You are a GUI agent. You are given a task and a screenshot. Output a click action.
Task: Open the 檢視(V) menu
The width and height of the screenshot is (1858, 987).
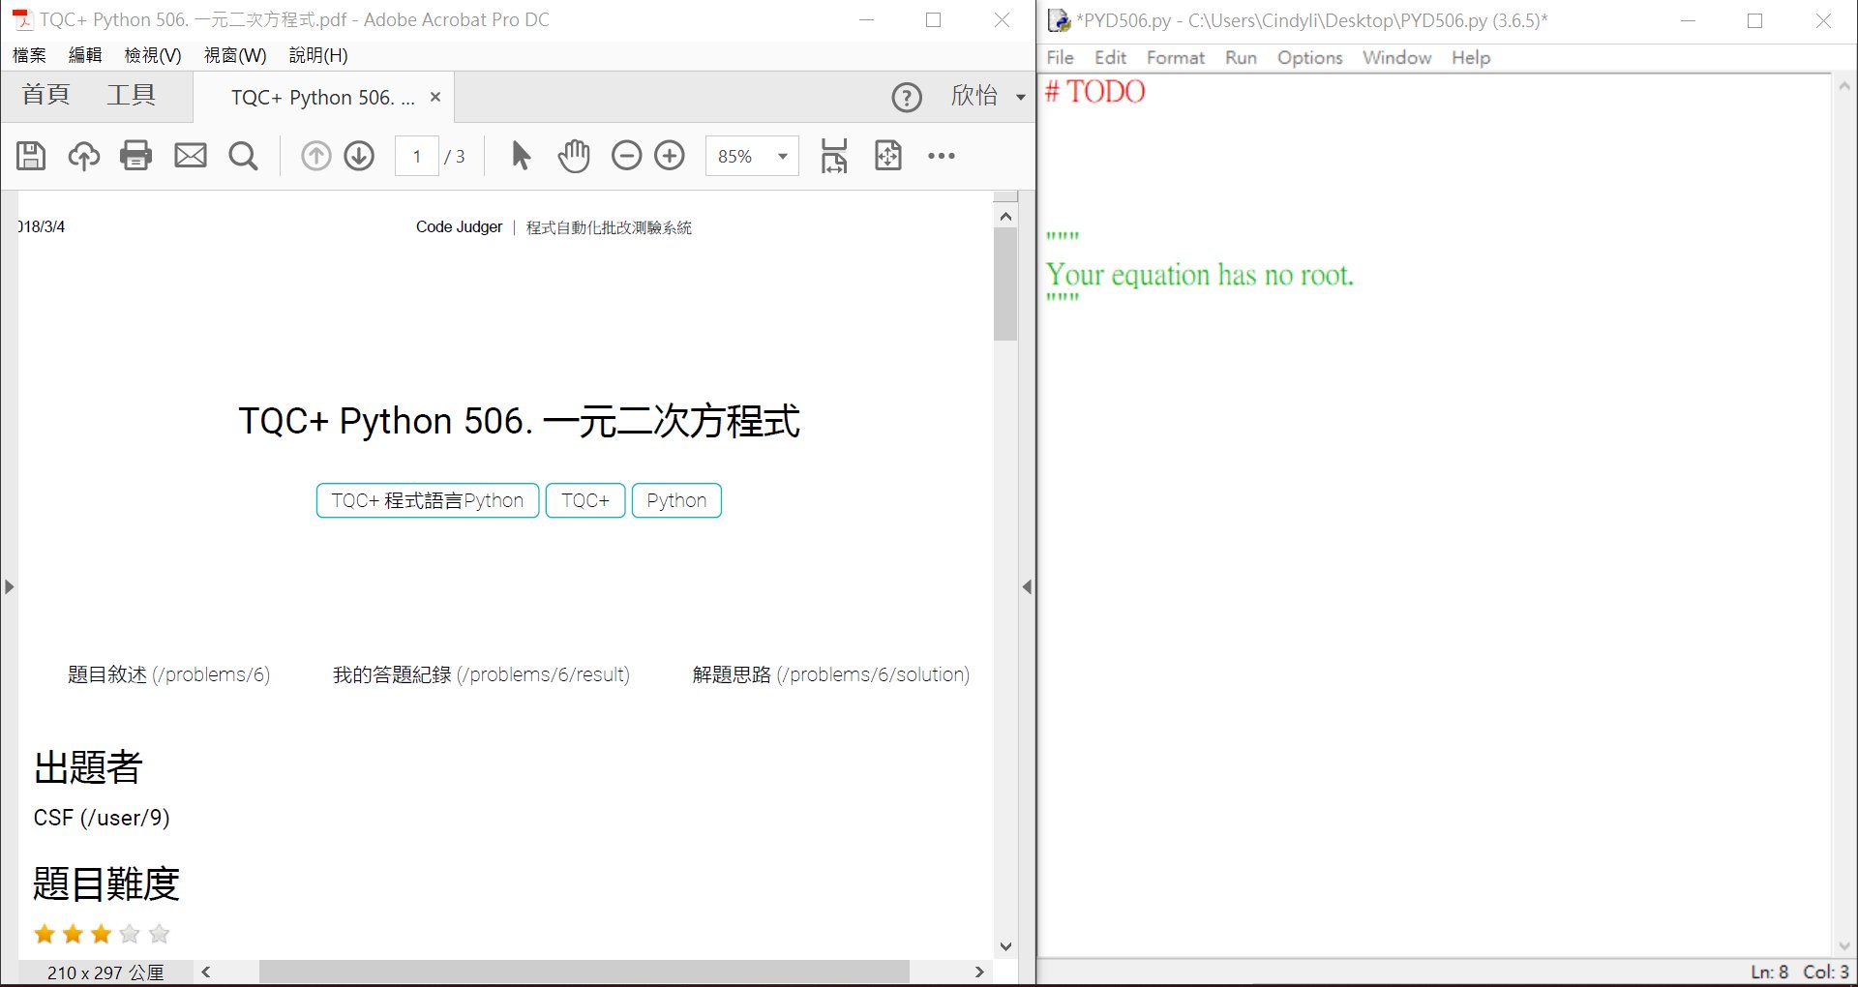(153, 55)
